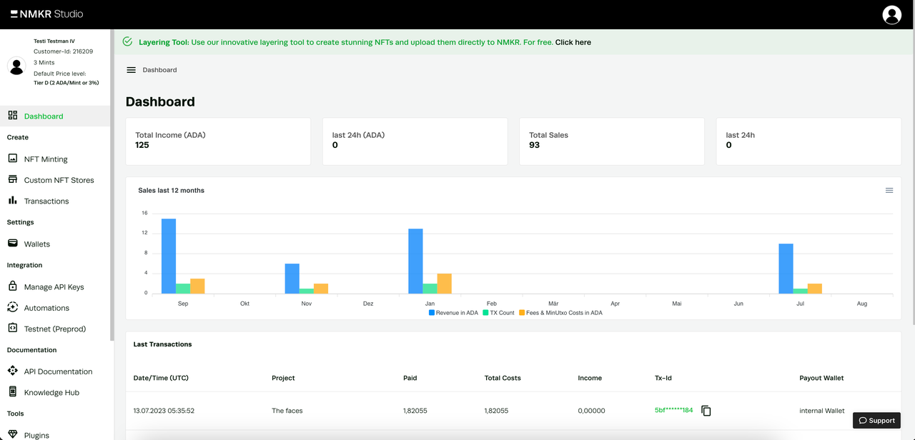Viewport: 915px width, 440px height.
Task: Click the date 13.07.2023 05:35:52
Action: [x=164, y=411]
